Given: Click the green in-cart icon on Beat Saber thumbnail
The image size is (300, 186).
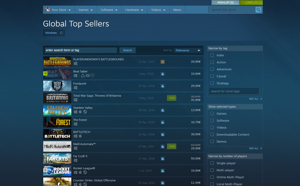Looking at the screenshot, I should [x=45, y=73].
